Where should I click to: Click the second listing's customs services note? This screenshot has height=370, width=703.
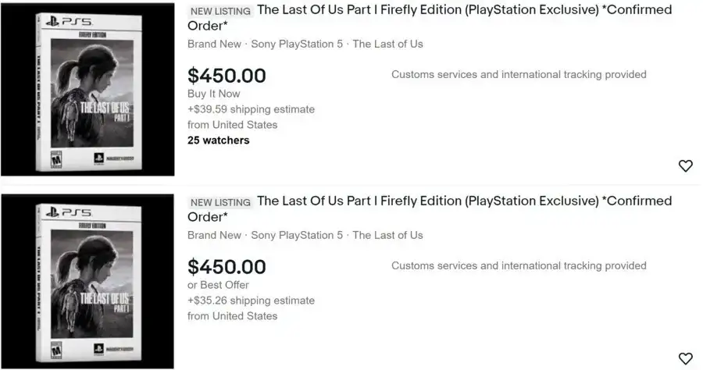(519, 265)
